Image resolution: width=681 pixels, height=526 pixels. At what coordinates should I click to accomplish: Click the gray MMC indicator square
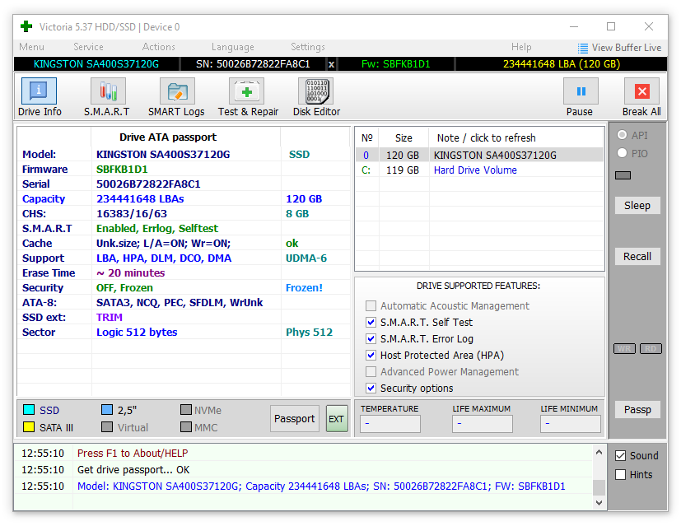(186, 427)
